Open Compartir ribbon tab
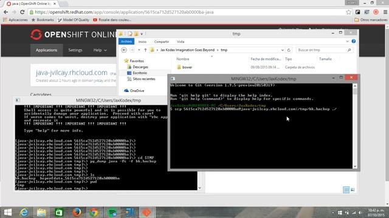Screen dimensions: 389x218 pos(162,42)
